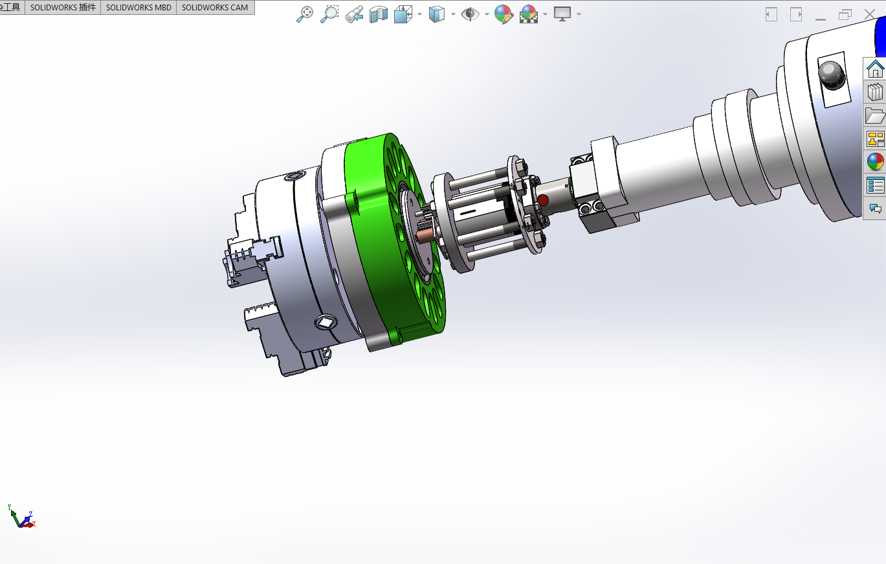Open the Design Library pane tab
The height and width of the screenshot is (564, 886).
[876, 93]
